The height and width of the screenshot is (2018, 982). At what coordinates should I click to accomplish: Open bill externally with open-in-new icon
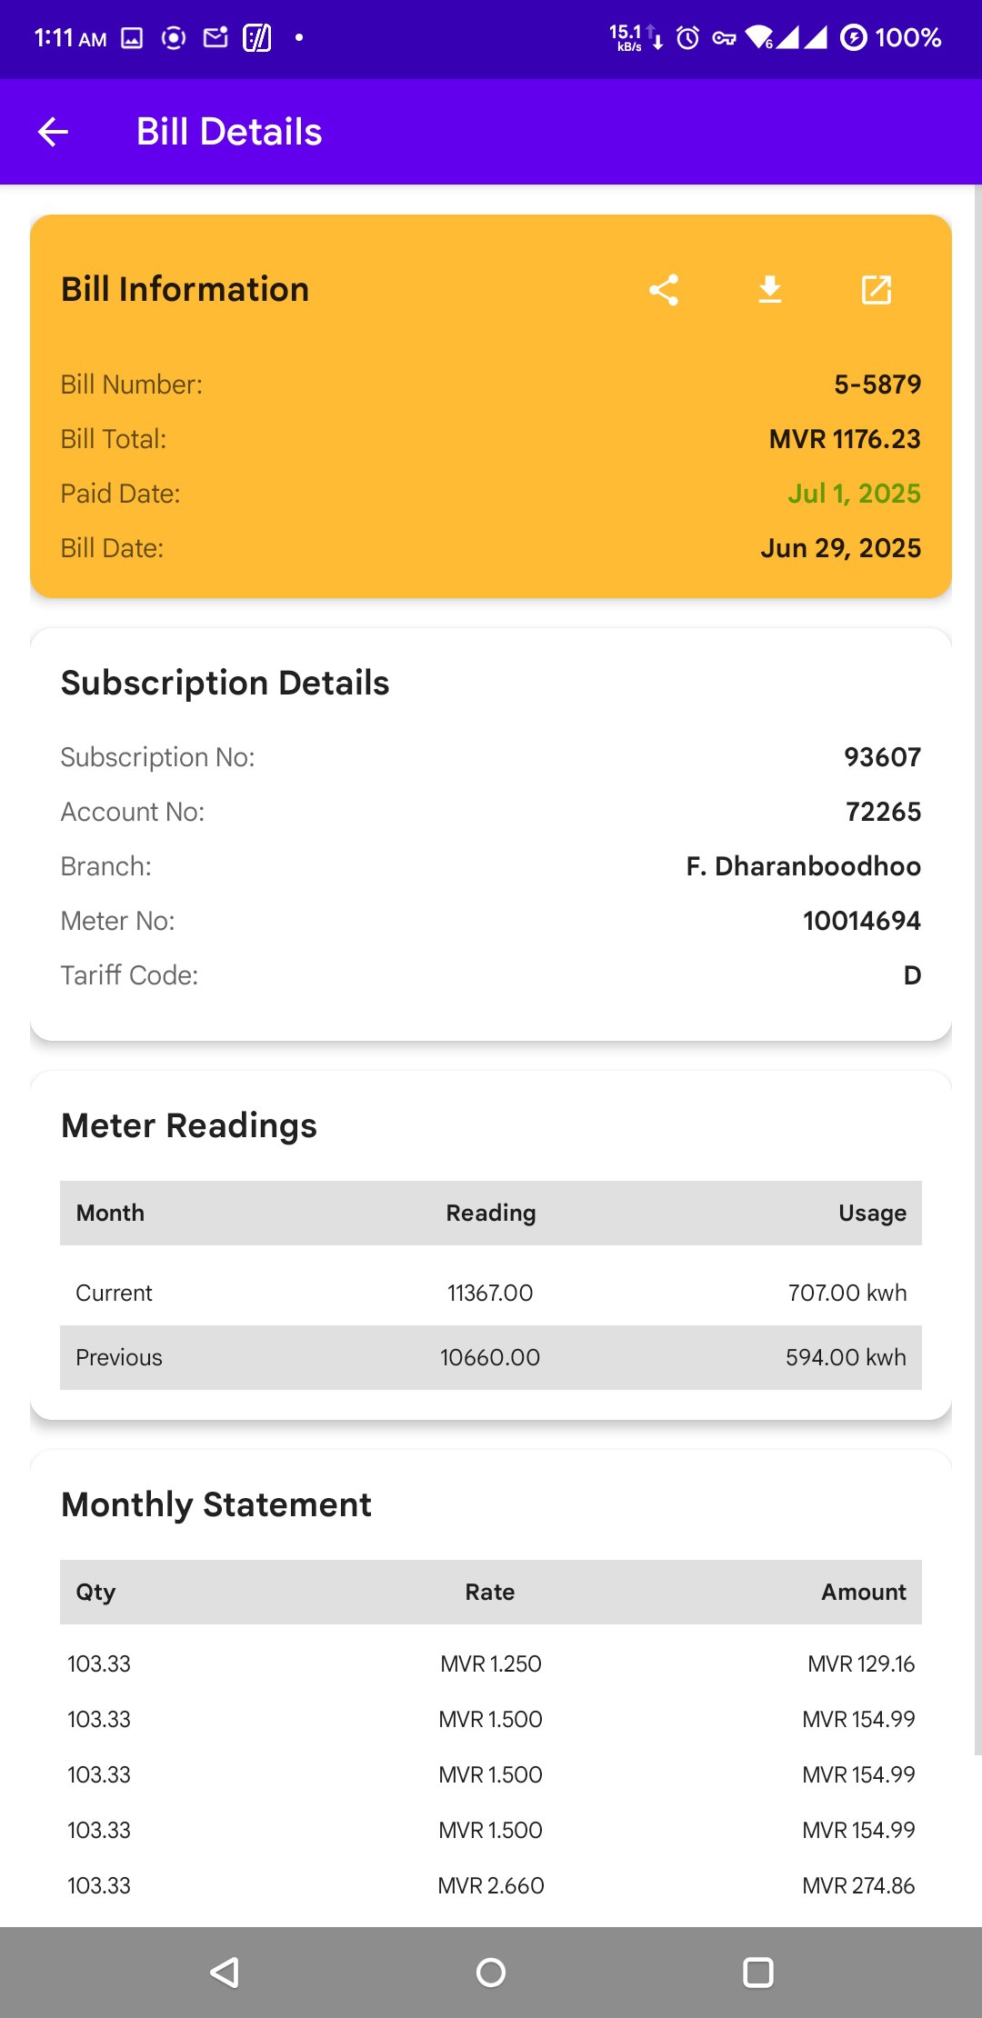(x=877, y=290)
